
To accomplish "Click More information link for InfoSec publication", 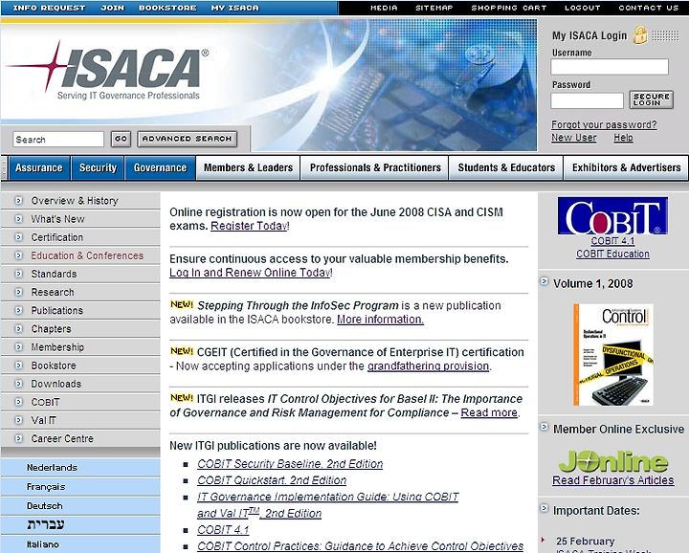I will 381,320.
